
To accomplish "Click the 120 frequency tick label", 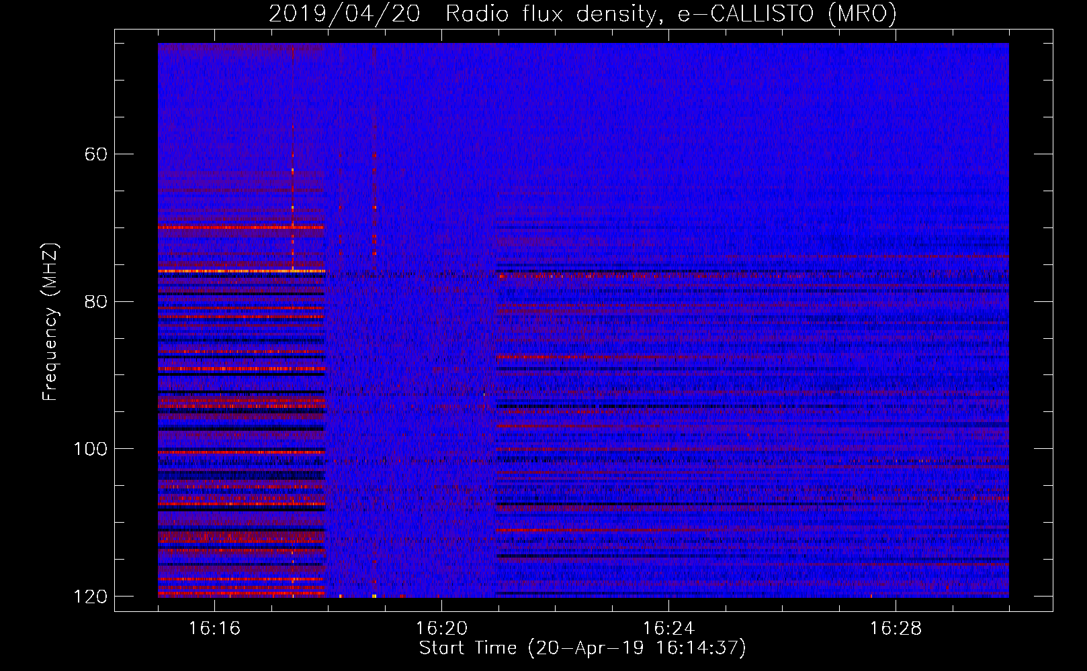I will pyautogui.click(x=90, y=597).
